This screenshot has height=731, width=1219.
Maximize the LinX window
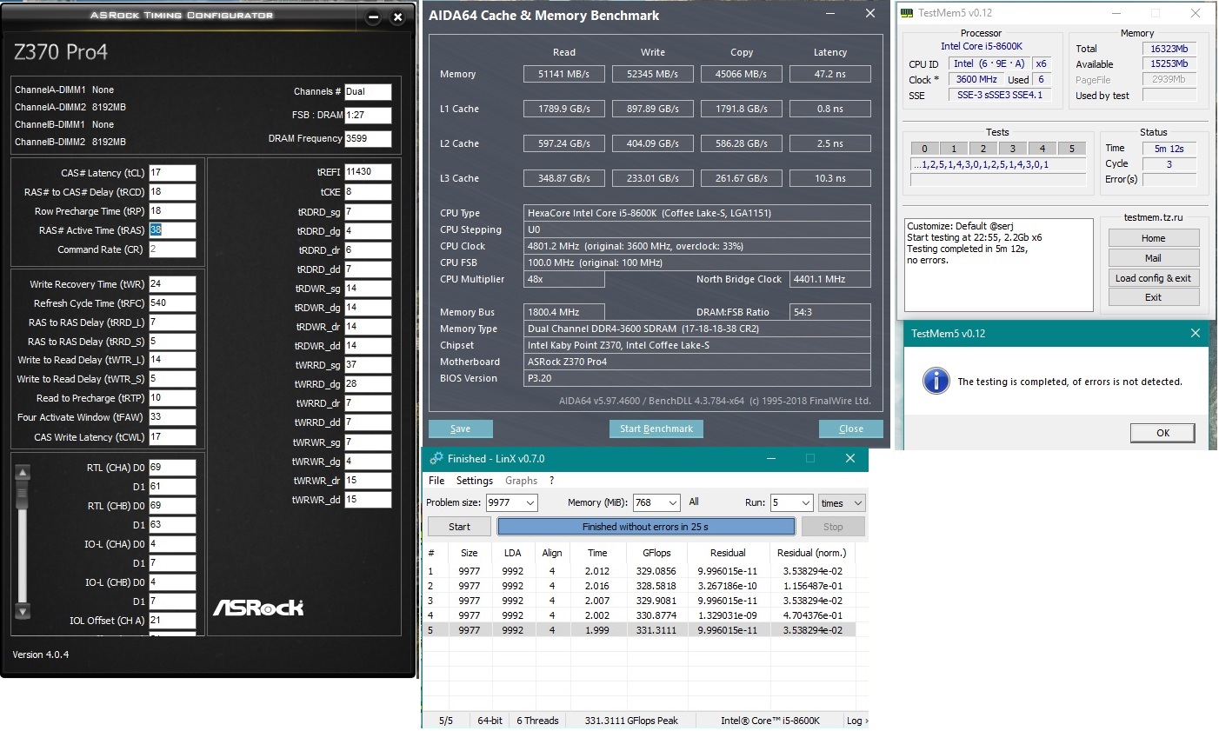[810, 458]
